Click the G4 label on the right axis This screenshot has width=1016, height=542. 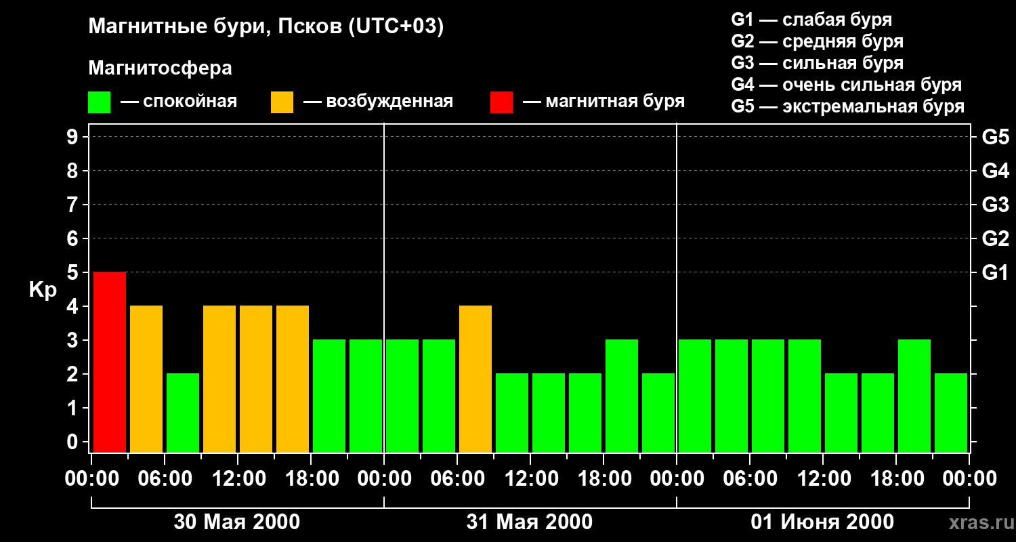pos(995,171)
